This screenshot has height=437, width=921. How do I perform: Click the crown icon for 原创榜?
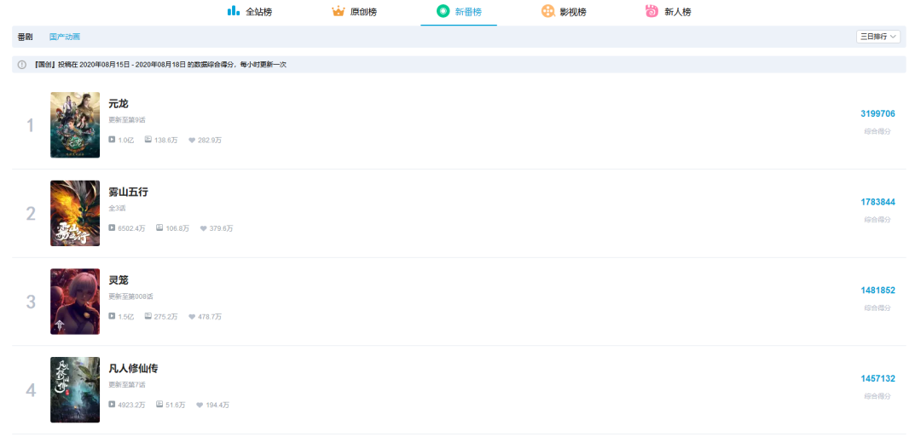(x=338, y=11)
